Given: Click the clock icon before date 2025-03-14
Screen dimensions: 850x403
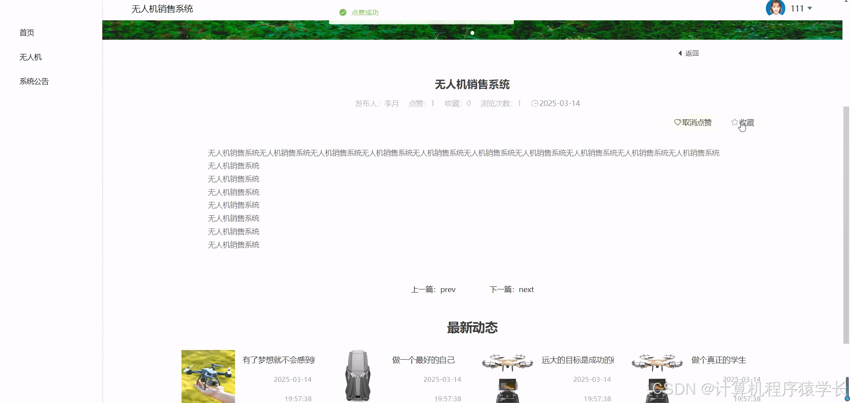Looking at the screenshot, I should (535, 103).
